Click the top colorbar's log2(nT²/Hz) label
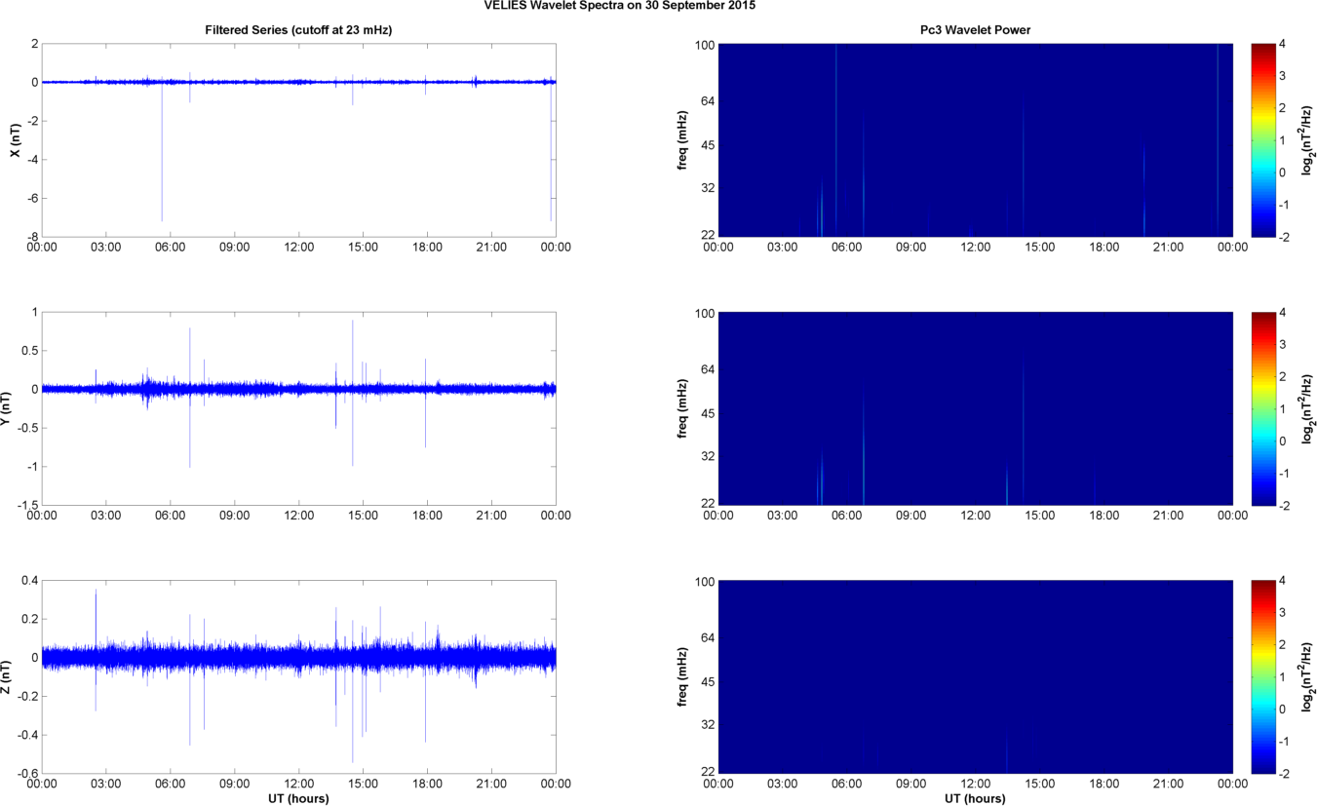This screenshot has height=806, width=1317. click(1308, 140)
